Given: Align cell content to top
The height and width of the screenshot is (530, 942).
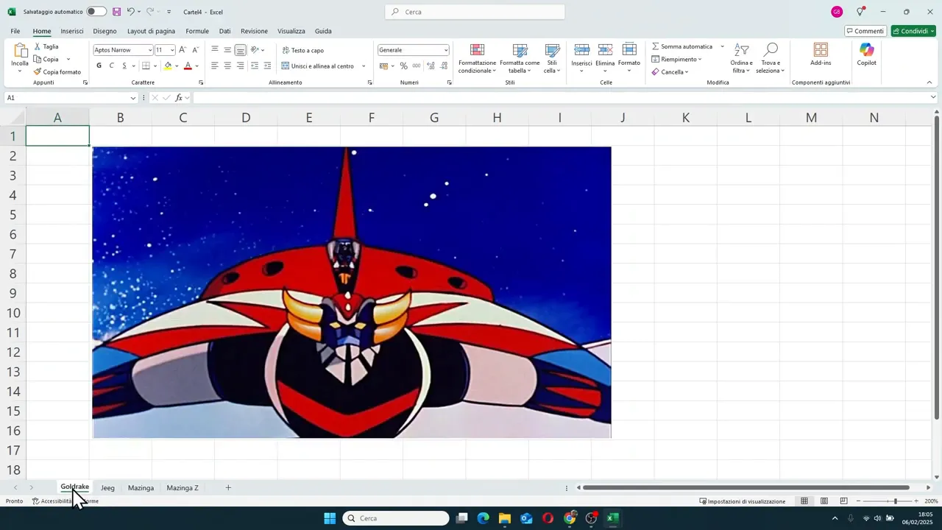Looking at the screenshot, I should point(215,50).
